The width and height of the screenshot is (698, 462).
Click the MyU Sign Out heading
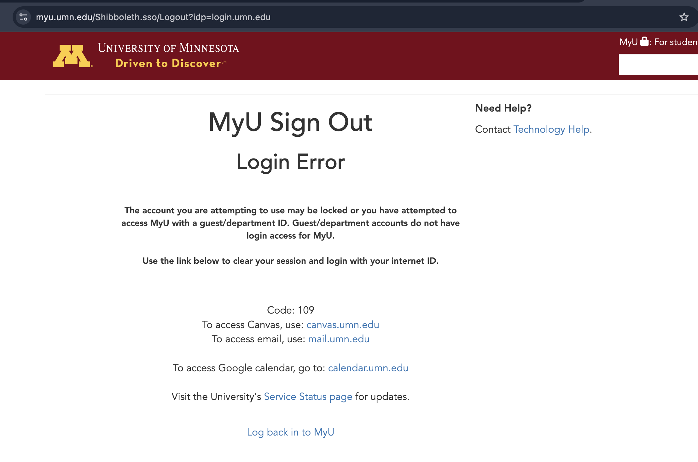click(x=290, y=122)
